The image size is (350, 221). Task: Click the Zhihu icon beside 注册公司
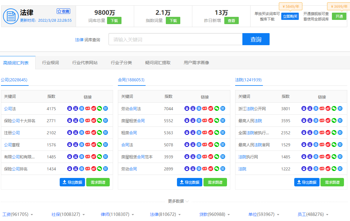pos(105,132)
